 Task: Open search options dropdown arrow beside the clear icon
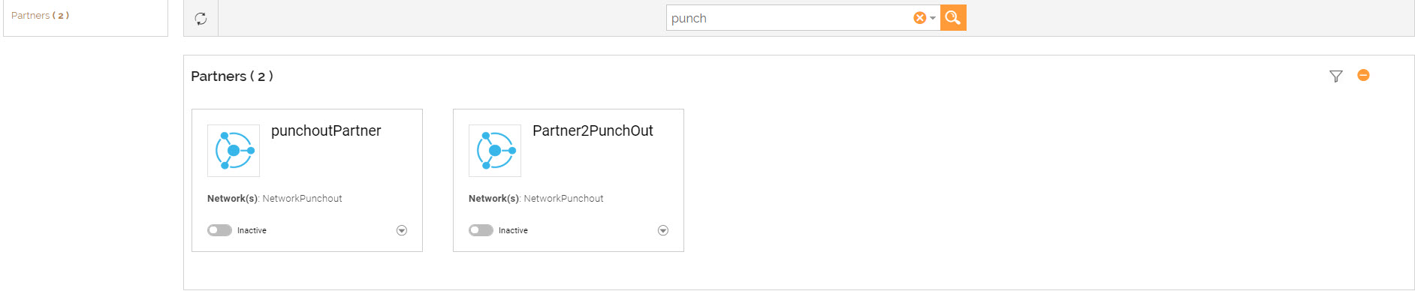tap(933, 18)
